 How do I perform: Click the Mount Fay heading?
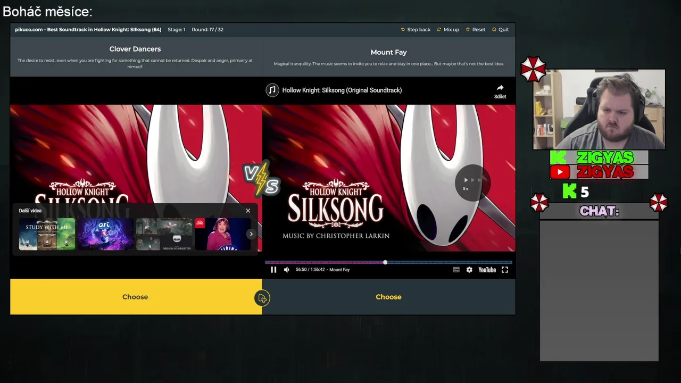388,52
